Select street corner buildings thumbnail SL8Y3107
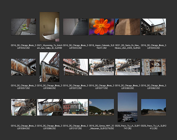Image resolution: width=177 pixels, height=140 pixels. pos(75,107)
